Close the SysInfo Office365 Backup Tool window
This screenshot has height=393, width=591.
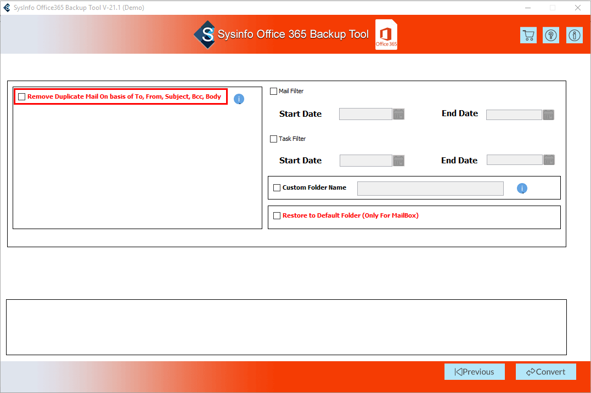(x=578, y=8)
